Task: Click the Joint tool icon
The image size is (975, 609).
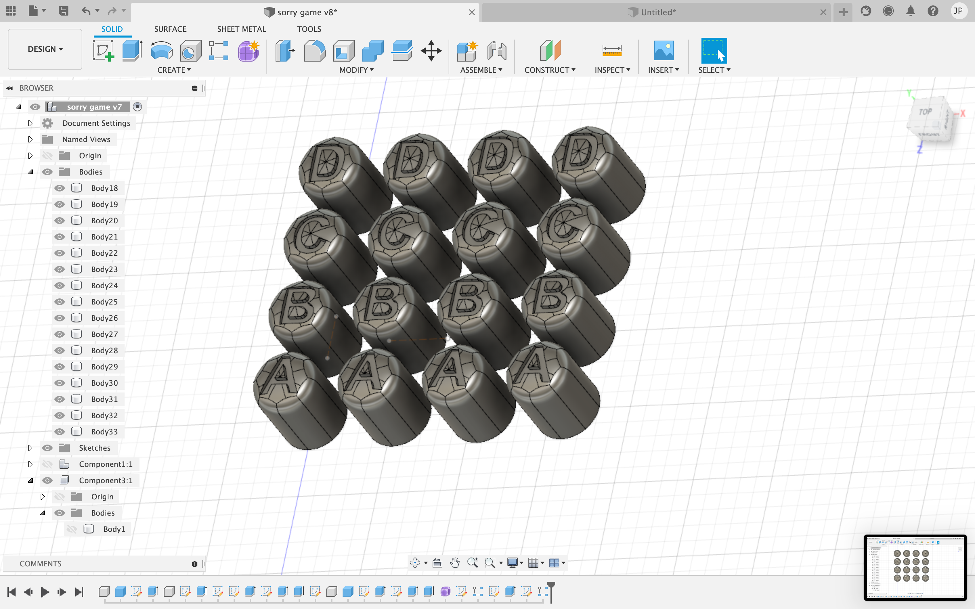Action: (x=496, y=51)
